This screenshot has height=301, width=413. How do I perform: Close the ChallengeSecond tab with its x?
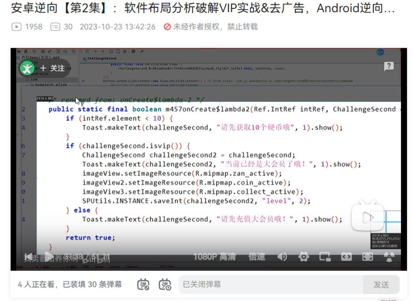point(121,58)
